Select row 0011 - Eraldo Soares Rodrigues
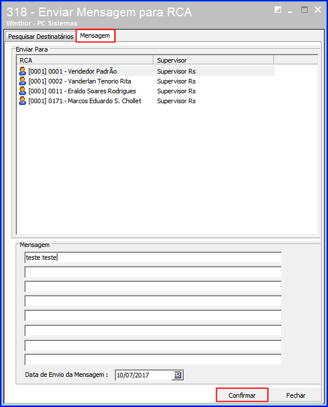This screenshot has height=407, width=328. (146, 91)
